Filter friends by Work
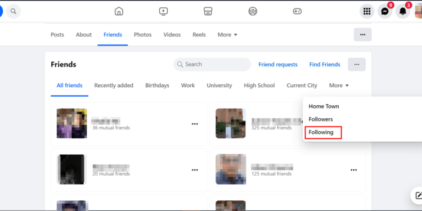Image resolution: width=422 pixels, height=211 pixels. click(x=188, y=86)
